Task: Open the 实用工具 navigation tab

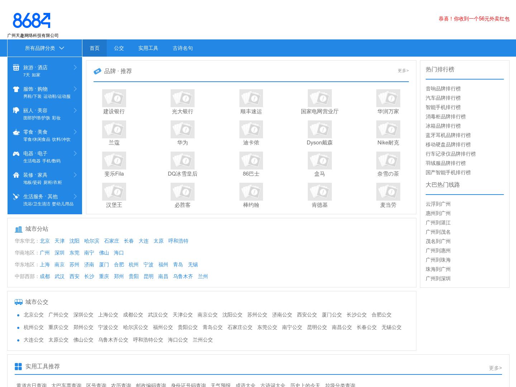Action: tap(148, 48)
